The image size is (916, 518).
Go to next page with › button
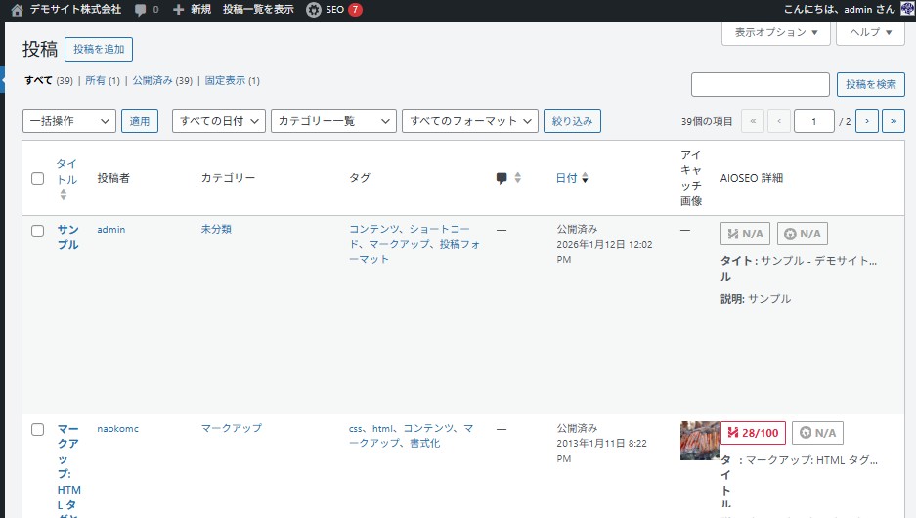coord(866,121)
